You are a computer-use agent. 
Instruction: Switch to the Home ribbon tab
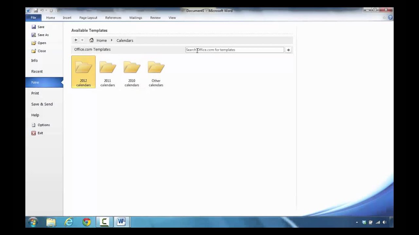51,18
